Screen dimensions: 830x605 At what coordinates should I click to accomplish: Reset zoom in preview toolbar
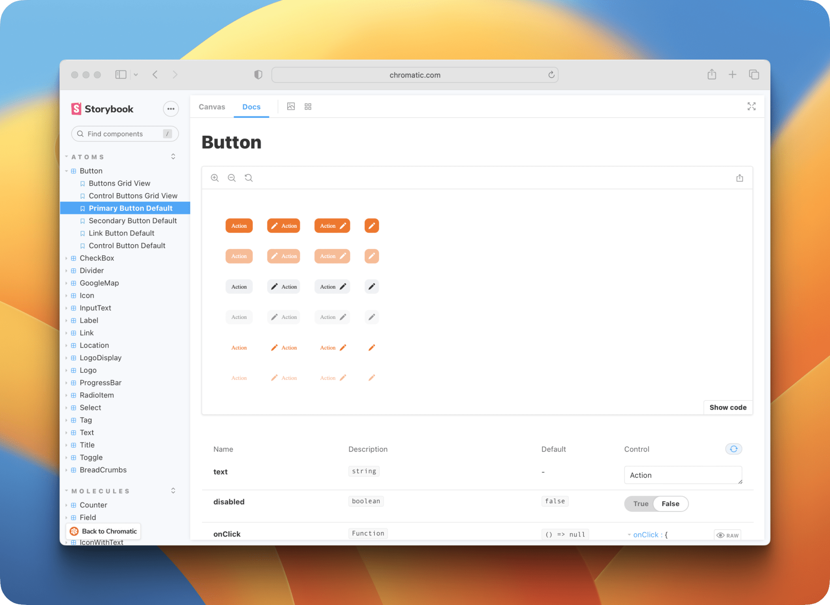point(248,178)
